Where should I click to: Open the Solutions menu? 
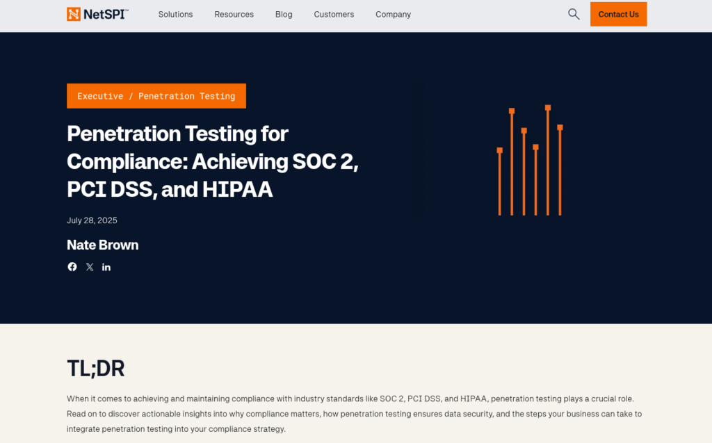pos(175,14)
